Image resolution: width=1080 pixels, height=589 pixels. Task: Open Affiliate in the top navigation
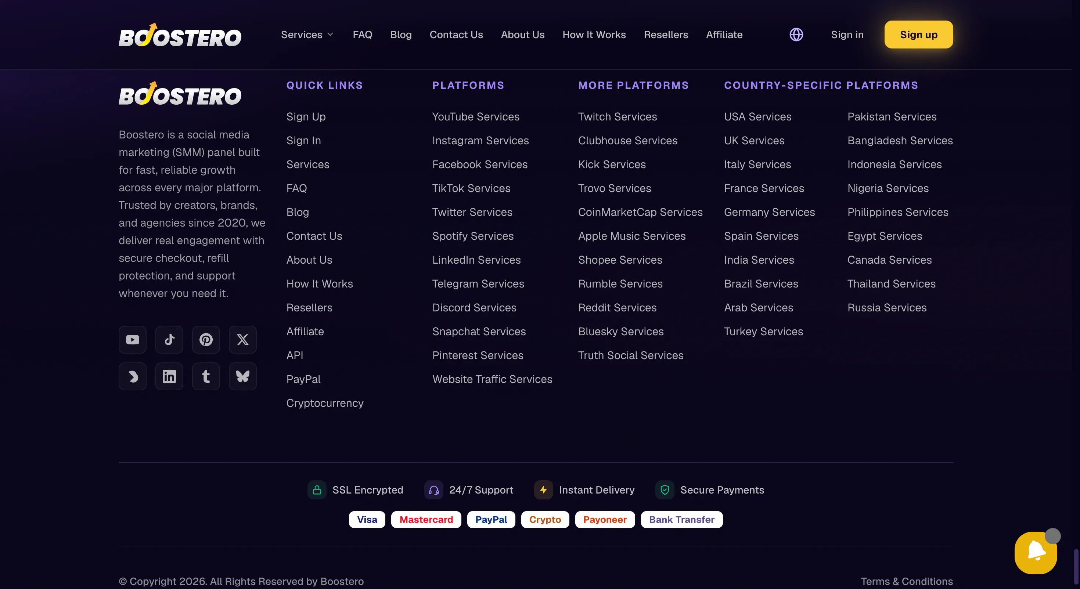(x=724, y=35)
